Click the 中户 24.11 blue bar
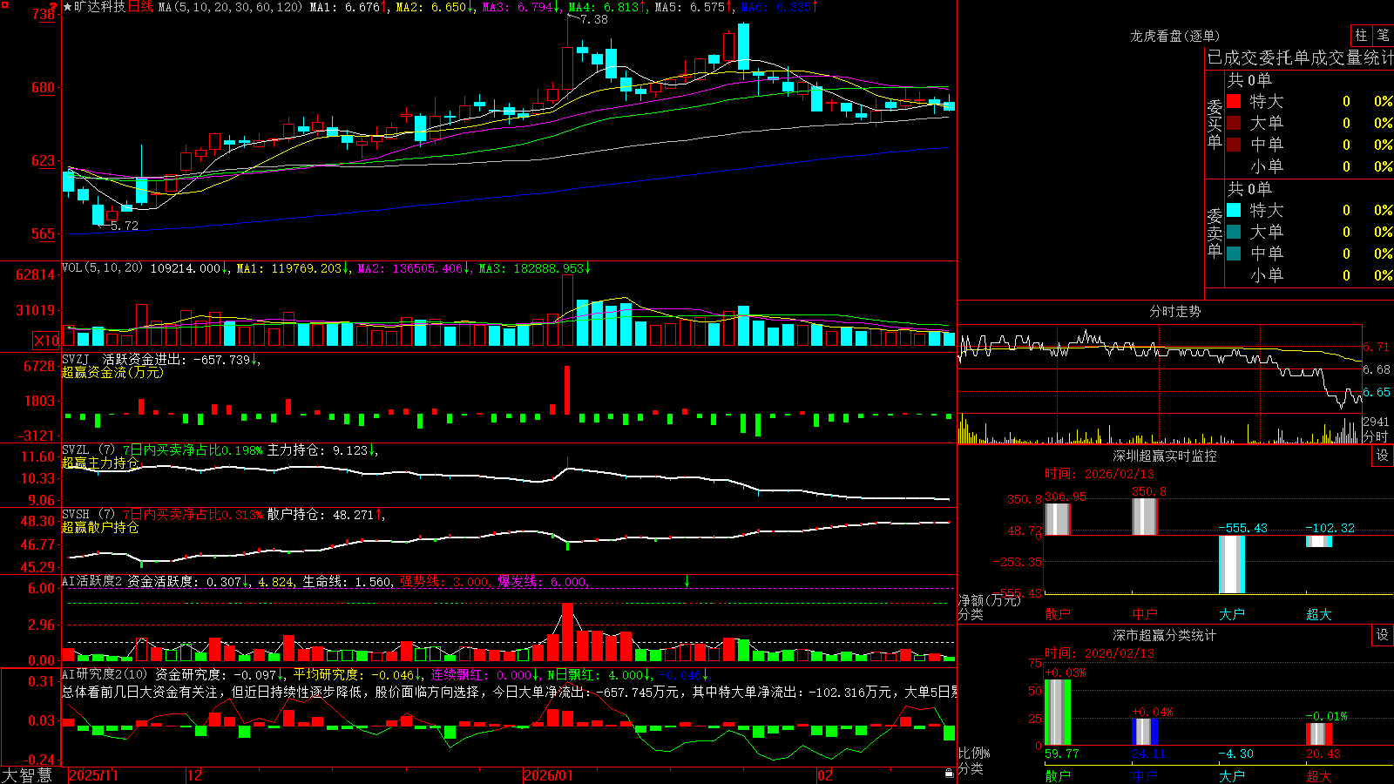This screenshot has height=784, width=1394. 1145,732
